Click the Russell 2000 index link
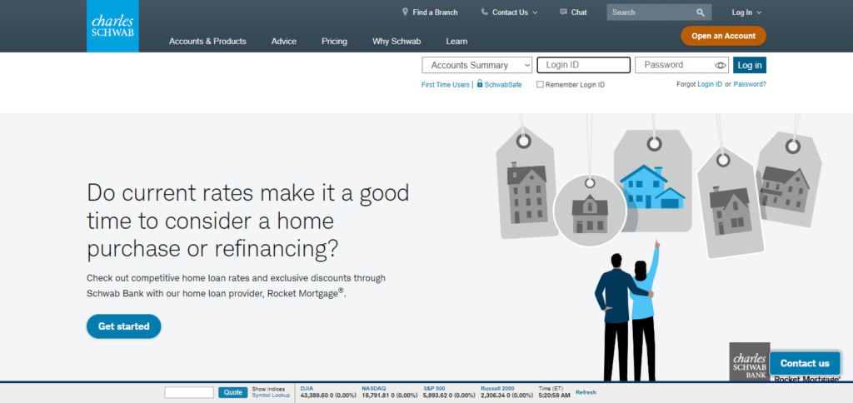 (x=497, y=388)
